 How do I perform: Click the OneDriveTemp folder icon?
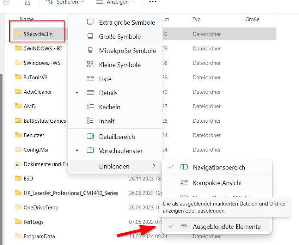pyautogui.click(x=18, y=207)
